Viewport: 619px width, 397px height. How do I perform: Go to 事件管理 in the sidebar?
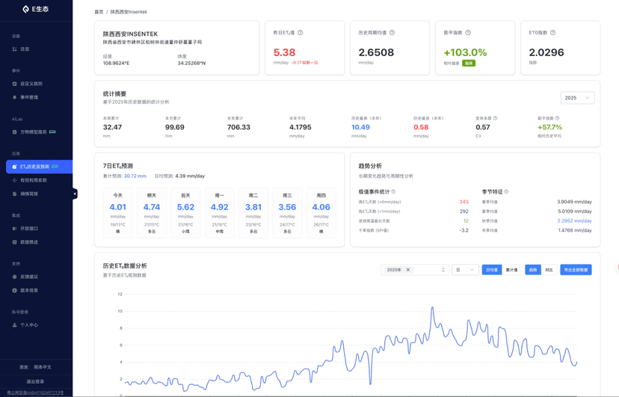29,97
